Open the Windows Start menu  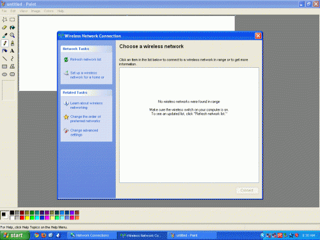pos(14,236)
